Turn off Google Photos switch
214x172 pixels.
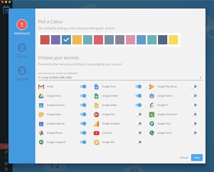pyautogui.click(x=83, y=133)
